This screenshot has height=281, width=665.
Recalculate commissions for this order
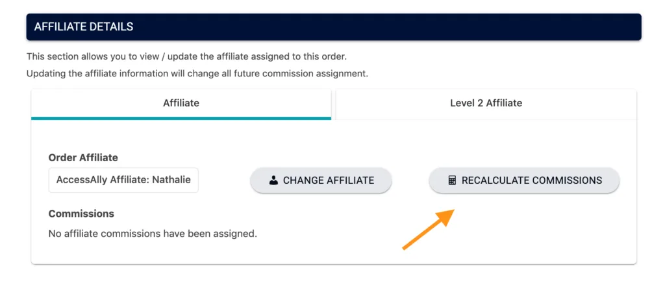pyautogui.click(x=524, y=181)
